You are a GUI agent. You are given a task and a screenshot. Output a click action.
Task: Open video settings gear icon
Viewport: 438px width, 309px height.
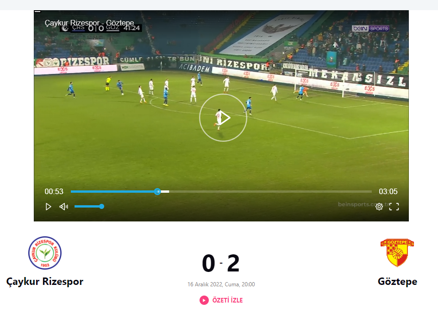click(x=379, y=207)
